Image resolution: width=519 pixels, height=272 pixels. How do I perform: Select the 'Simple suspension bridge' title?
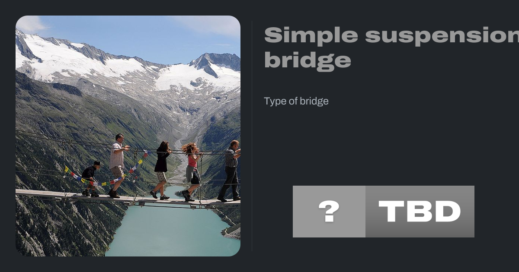391,48
